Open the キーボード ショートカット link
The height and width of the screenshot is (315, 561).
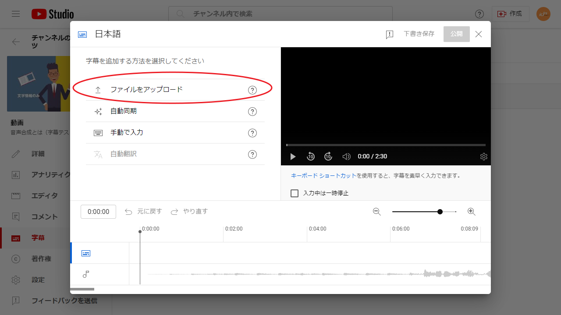pos(324,175)
